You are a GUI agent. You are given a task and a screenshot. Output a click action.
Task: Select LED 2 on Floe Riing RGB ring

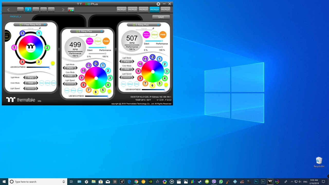47,48
